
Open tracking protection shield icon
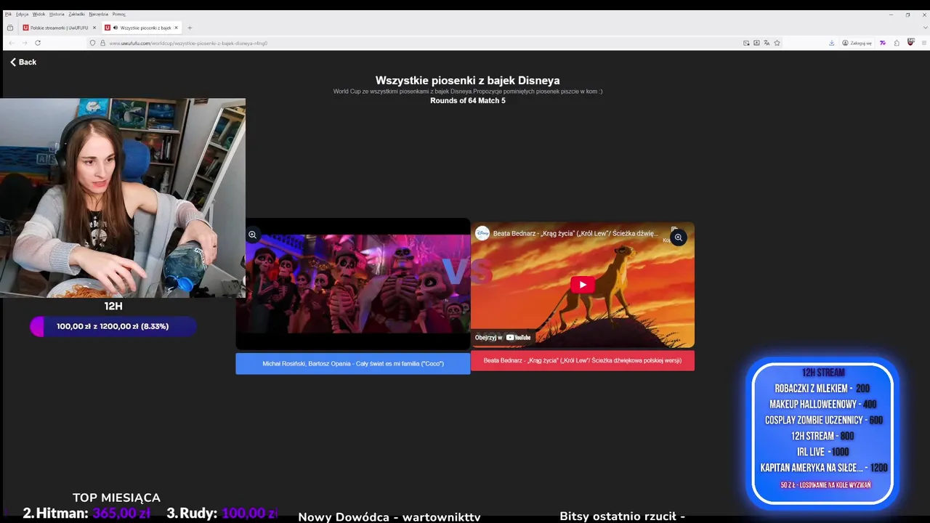(x=92, y=43)
